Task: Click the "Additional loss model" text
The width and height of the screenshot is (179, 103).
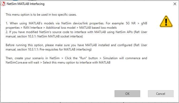Action: 61,28
